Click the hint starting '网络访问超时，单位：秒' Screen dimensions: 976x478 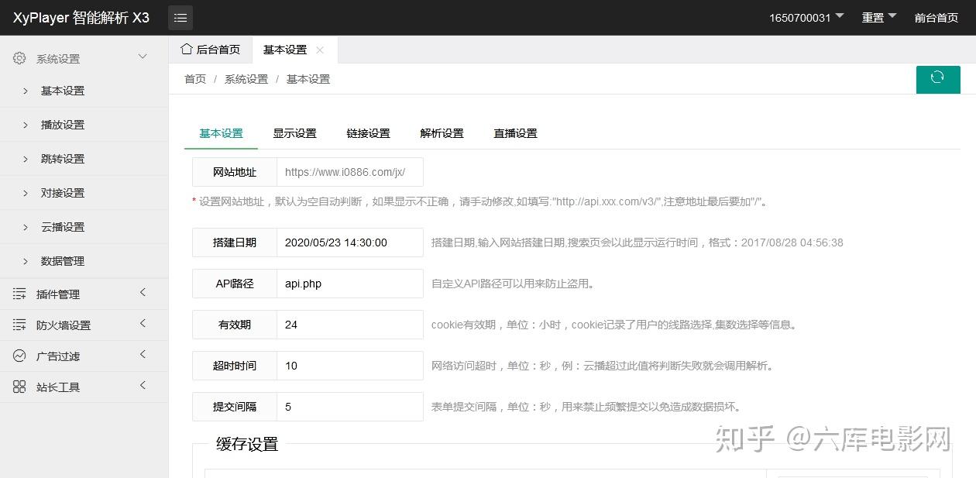pyautogui.click(x=603, y=366)
